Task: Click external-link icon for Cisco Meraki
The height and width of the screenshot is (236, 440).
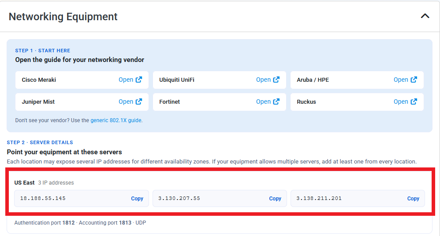Action: pos(138,80)
